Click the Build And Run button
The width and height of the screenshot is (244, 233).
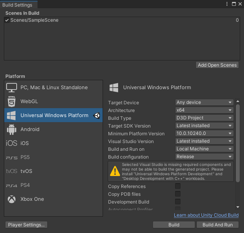click(x=218, y=225)
